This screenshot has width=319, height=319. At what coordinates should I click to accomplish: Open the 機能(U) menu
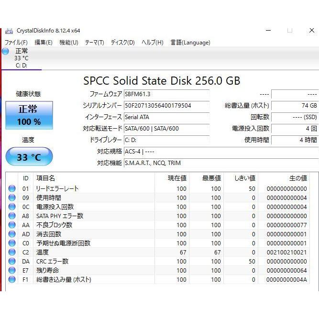click(68, 43)
